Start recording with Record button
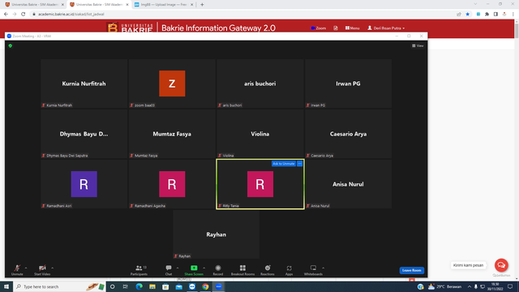The width and height of the screenshot is (519, 292). (x=218, y=270)
